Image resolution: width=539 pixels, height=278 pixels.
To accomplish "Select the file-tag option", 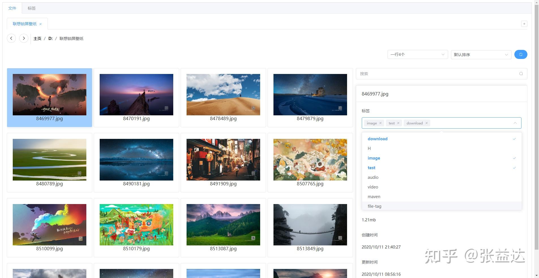I will (442, 206).
